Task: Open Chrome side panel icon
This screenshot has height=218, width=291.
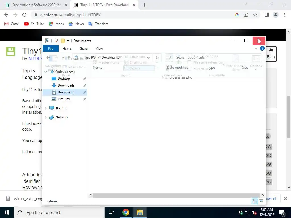Action: point(267,15)
